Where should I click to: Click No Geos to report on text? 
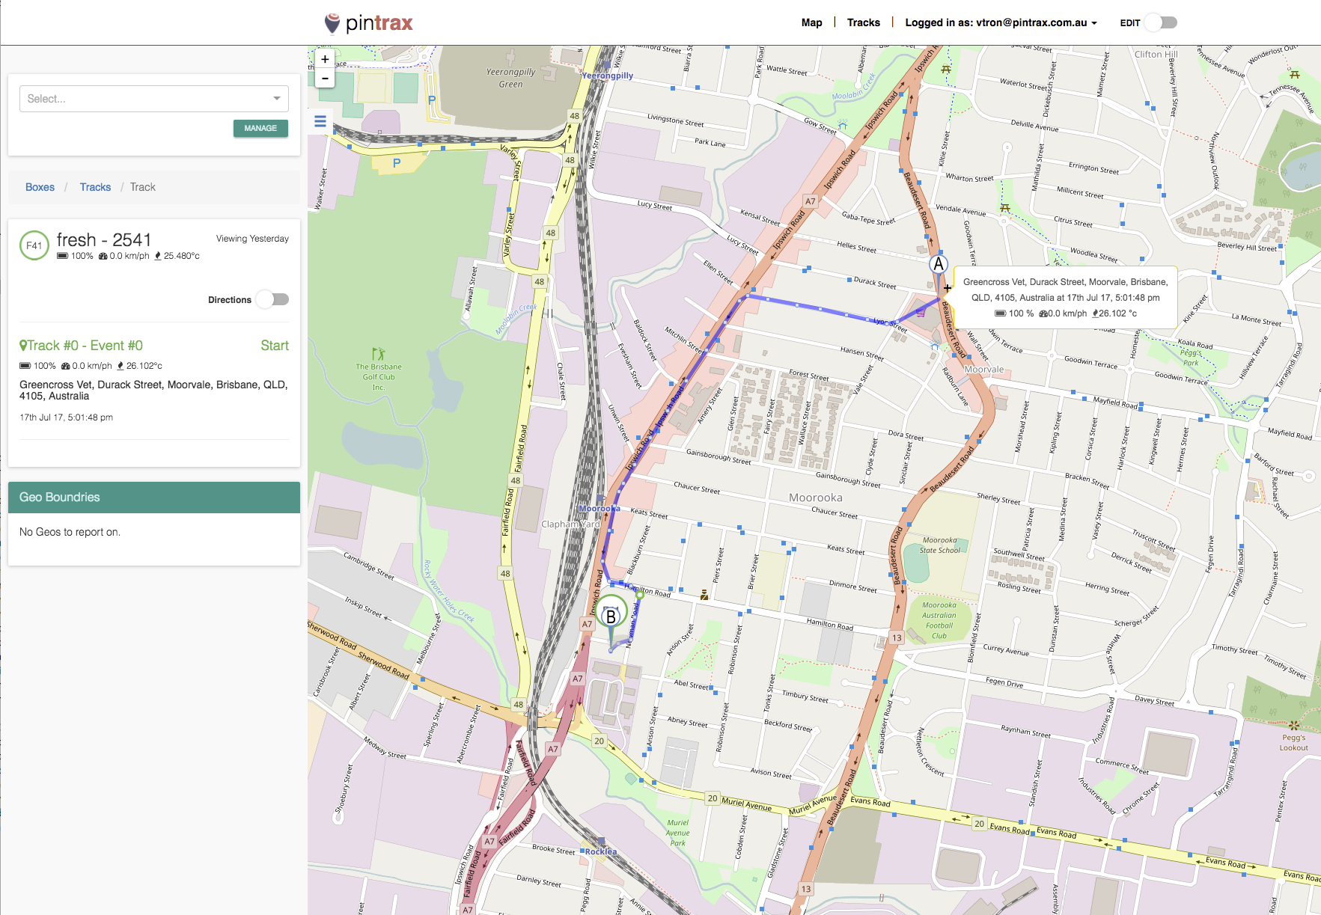coord(70,532)
